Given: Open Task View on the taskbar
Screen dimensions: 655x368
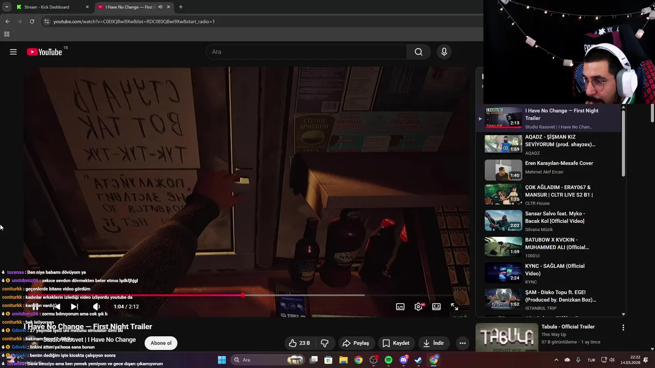Looking at the screenshot, I should [x=314, y=360].
